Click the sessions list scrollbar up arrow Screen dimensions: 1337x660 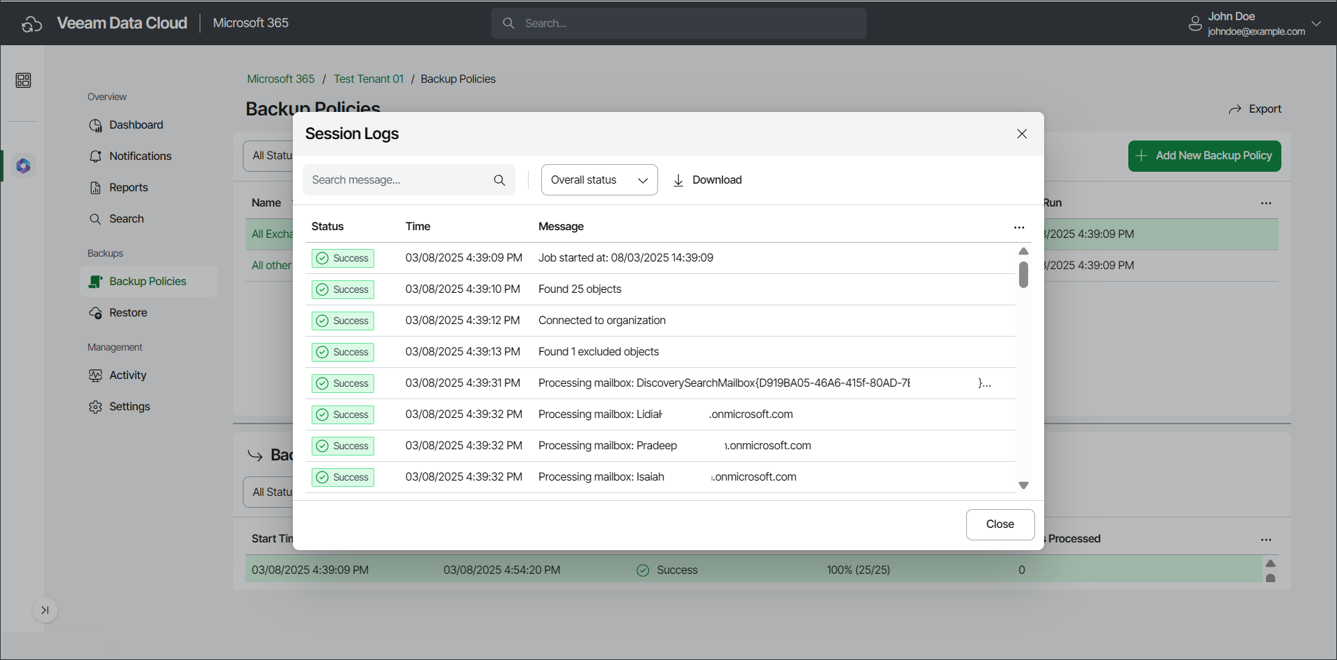click(1270, 563)
